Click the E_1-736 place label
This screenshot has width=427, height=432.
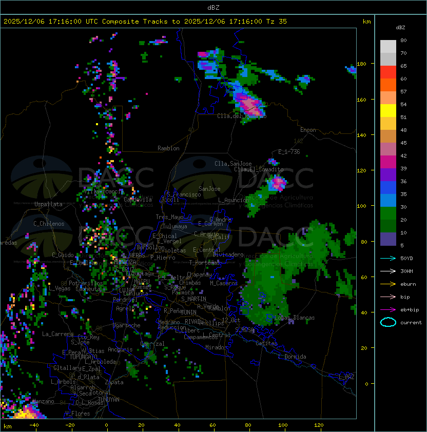click(x=289, y=151)
